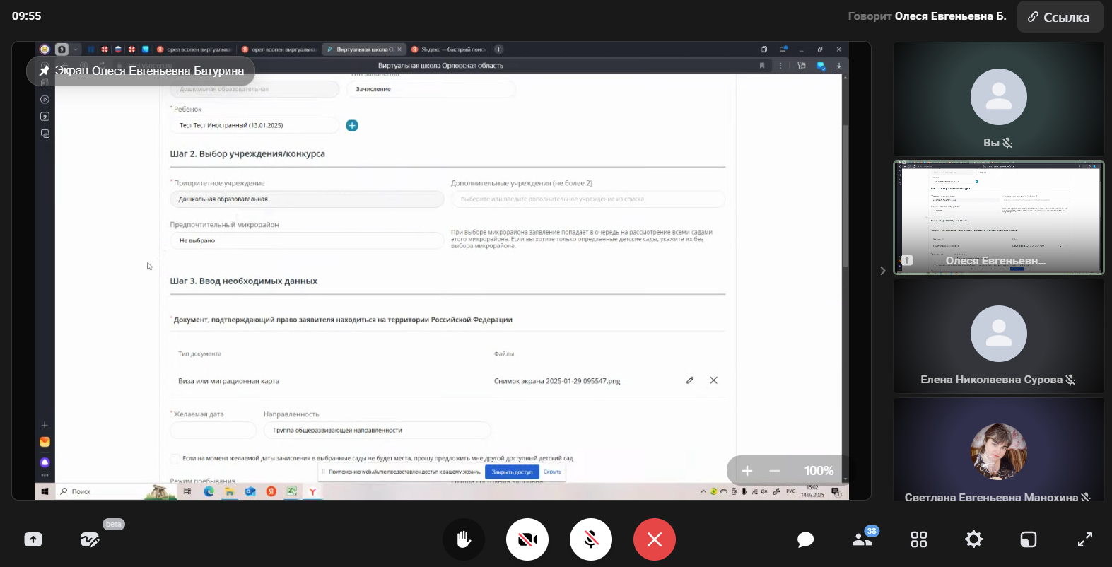This screenshot has height=567, width=1112.
Task: Collapse the participants sidebar with the chevron
Action: tap(882, 271)
